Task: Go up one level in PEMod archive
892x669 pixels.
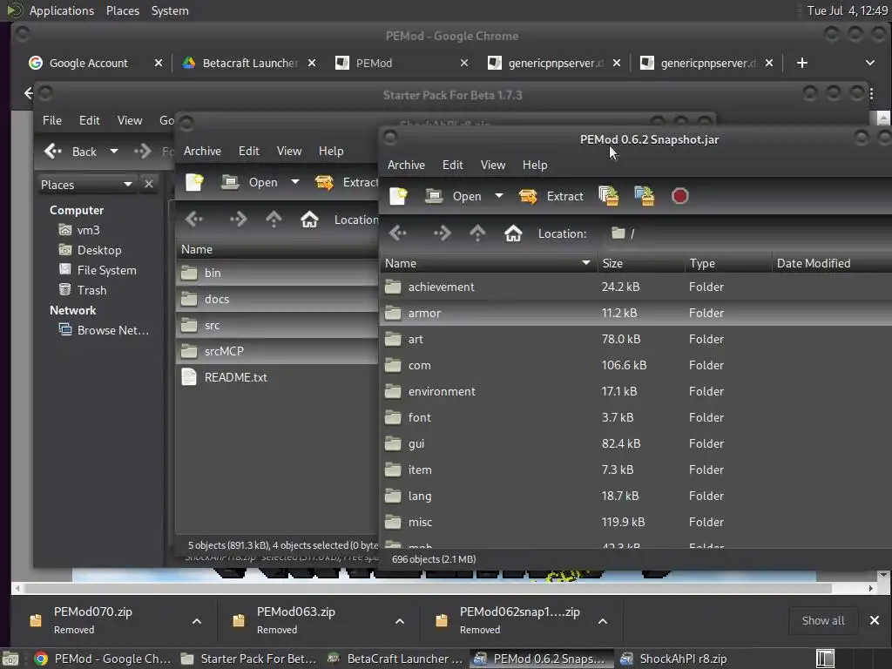Action: 477,233
